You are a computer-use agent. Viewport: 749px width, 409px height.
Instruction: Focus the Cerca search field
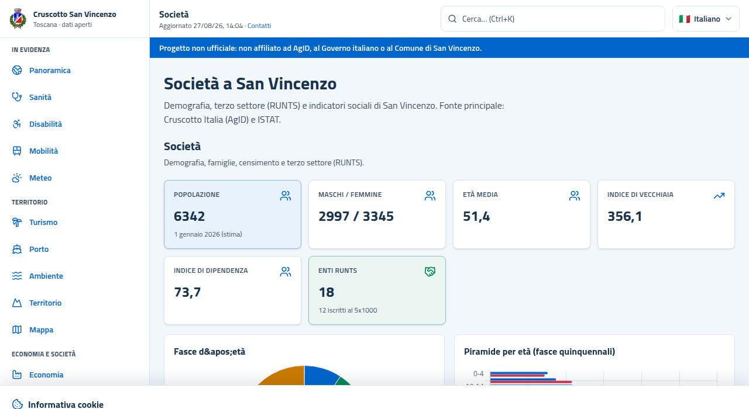point(553,19)
